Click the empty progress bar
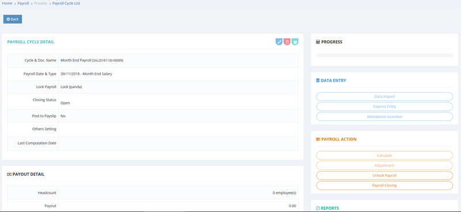Viewport: 461px width, 212px height. (x=384, y=55)
